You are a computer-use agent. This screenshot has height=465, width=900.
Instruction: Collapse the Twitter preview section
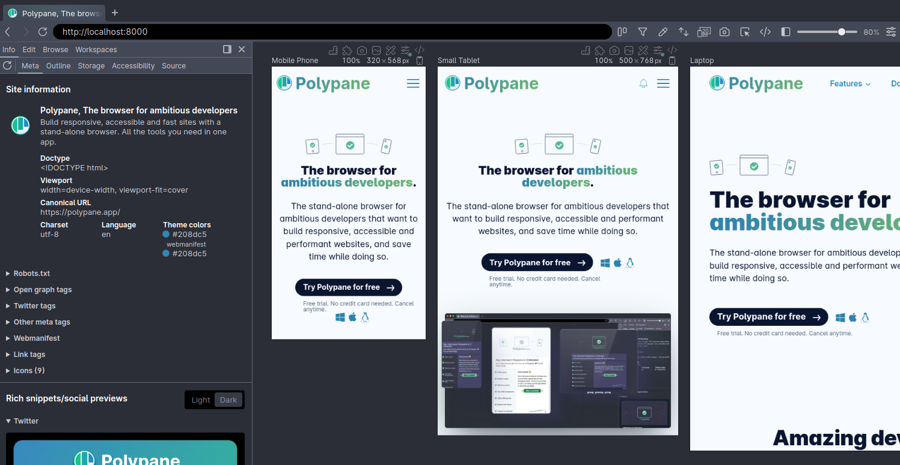point(22,421)
